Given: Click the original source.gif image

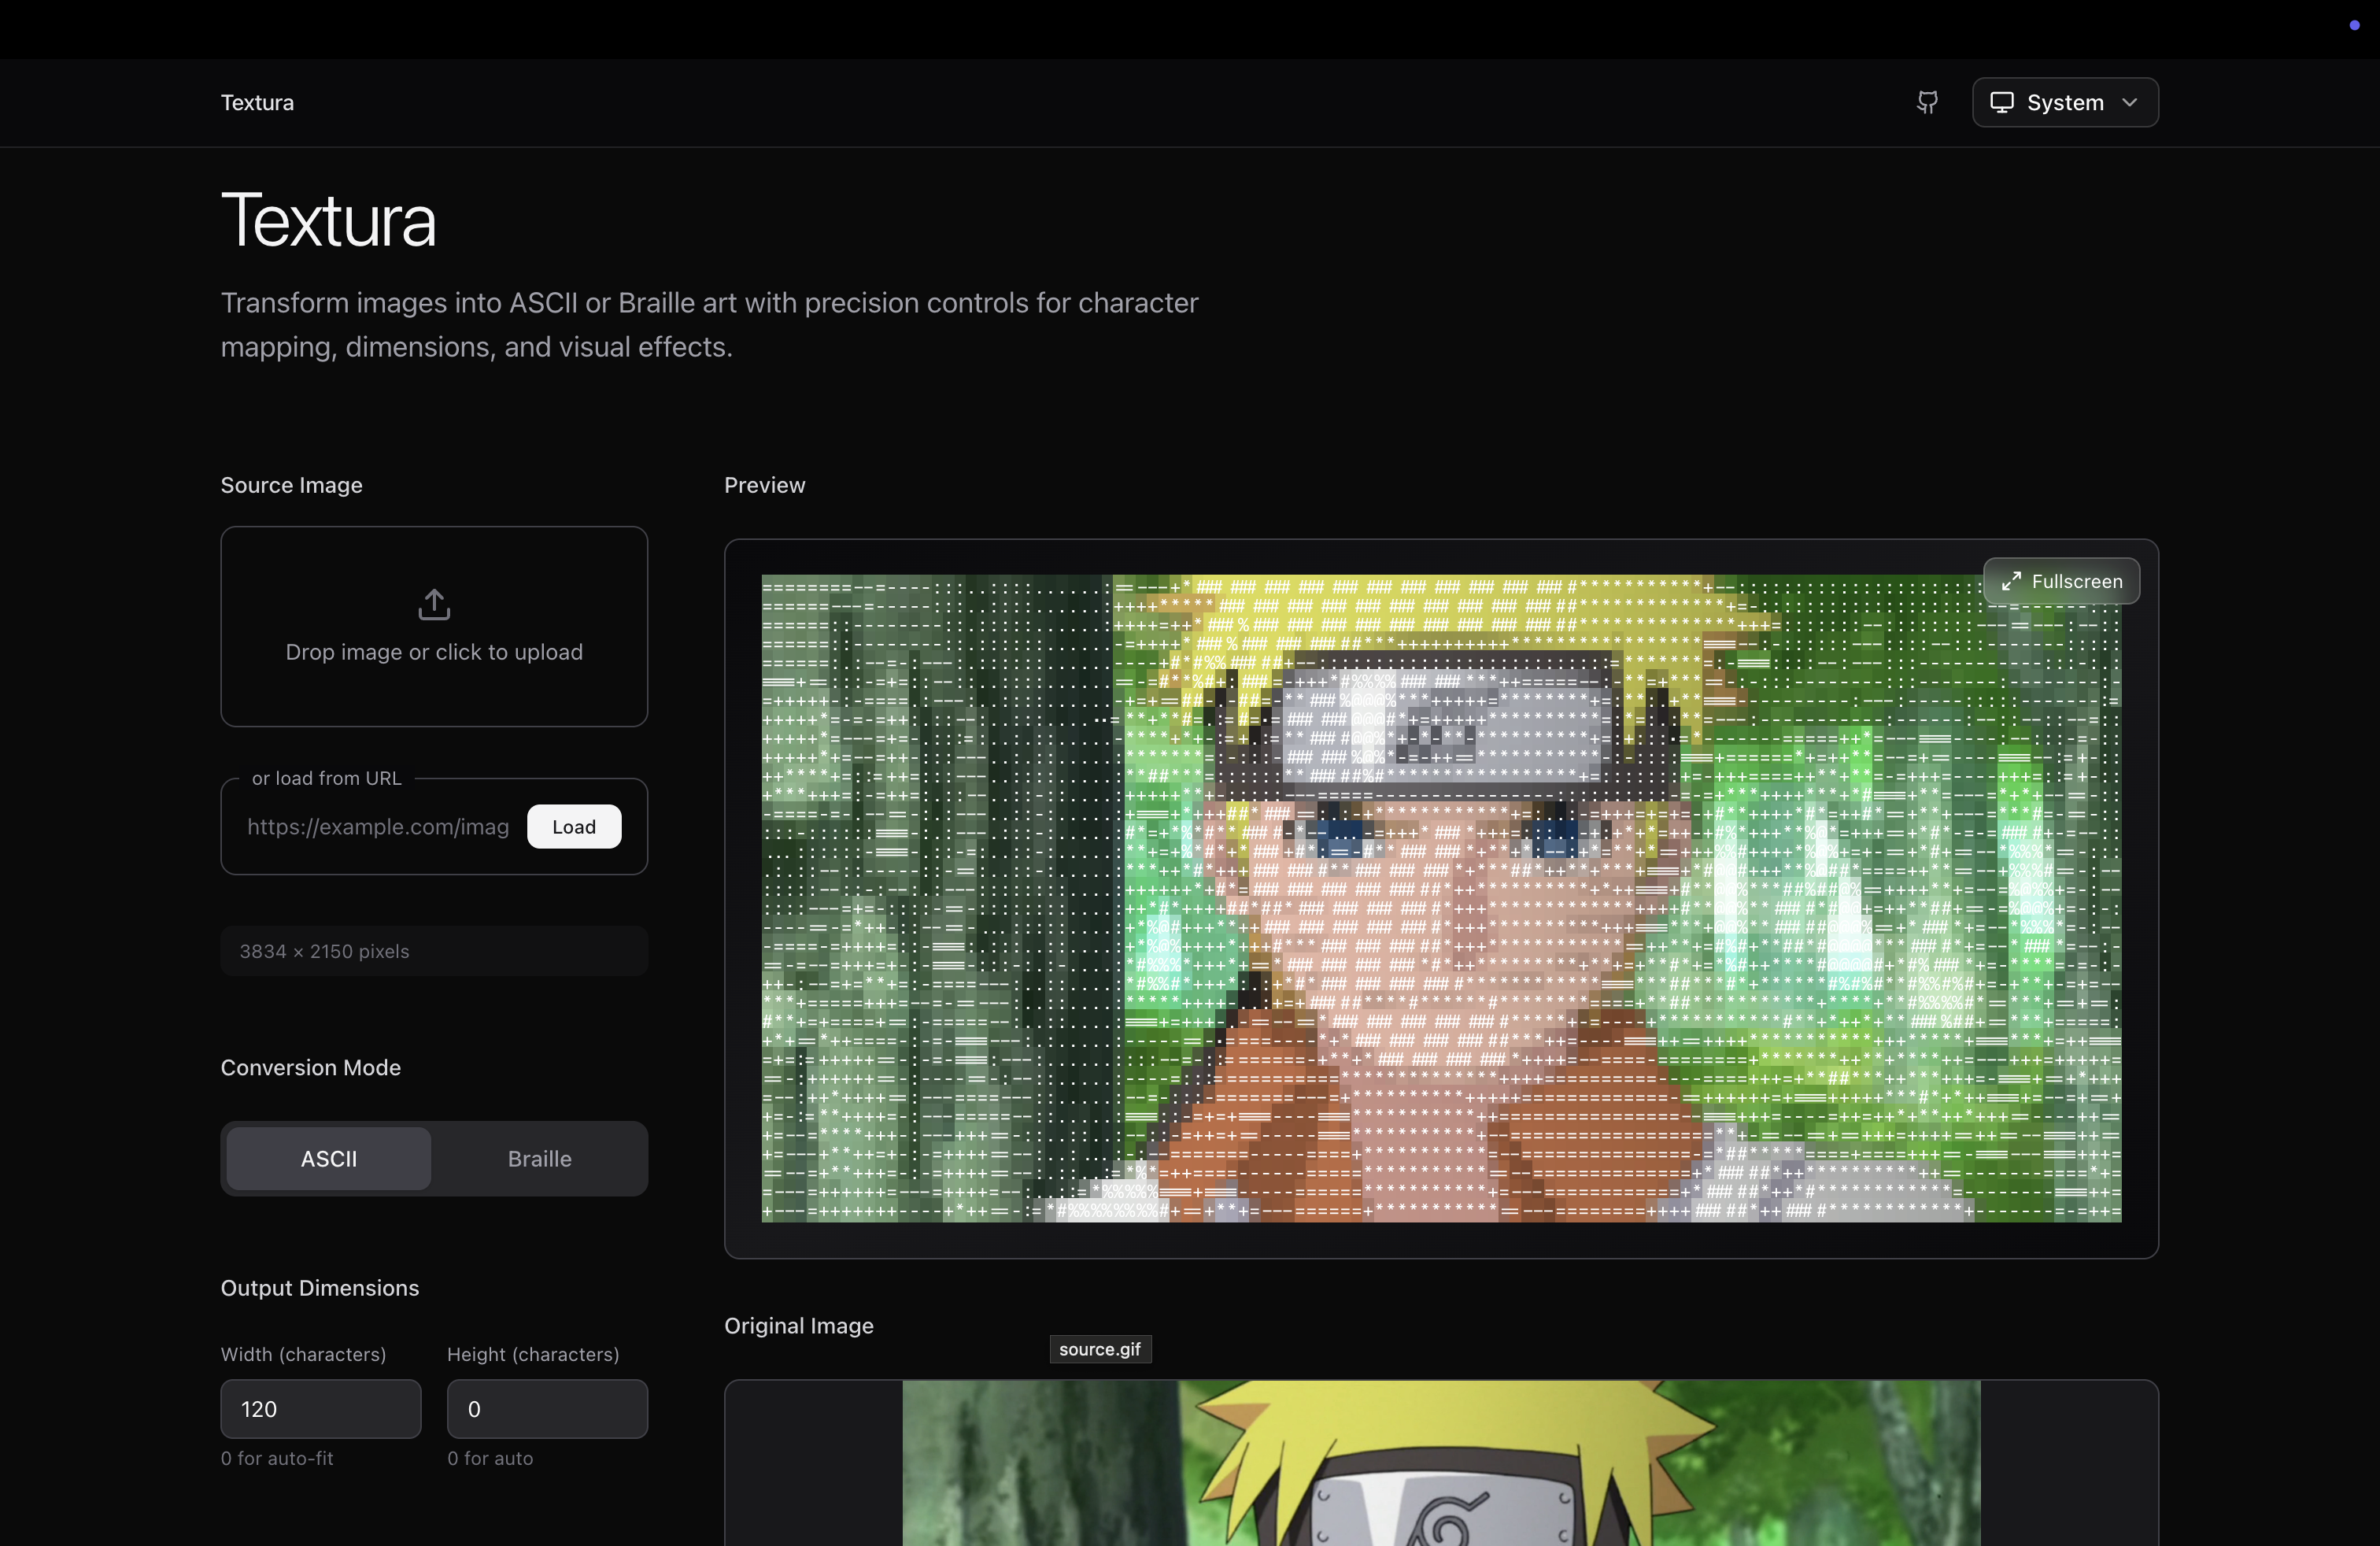Looking at the screenshot, I should (x=1441, y=1463).
